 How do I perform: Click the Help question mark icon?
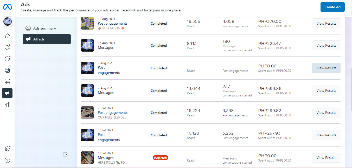click(7, 160)
